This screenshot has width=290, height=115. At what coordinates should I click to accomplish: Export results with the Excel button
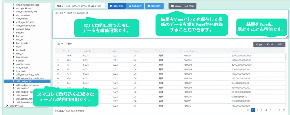(270, 44)
